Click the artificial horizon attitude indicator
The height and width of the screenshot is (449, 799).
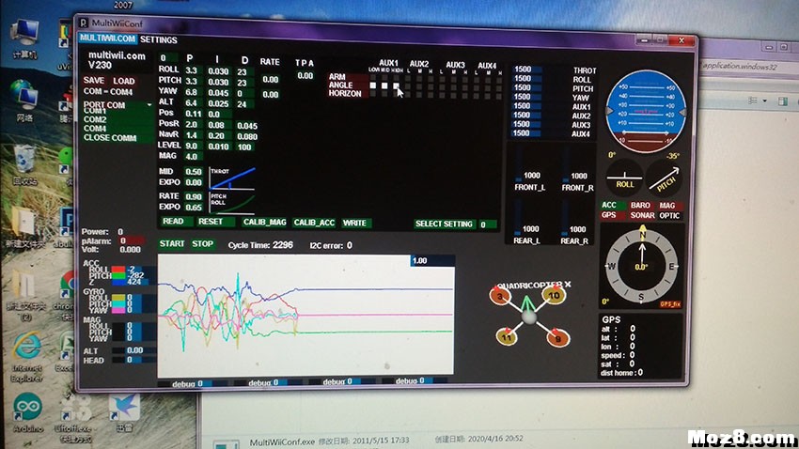pyautogui.click(x=646, y=112)
